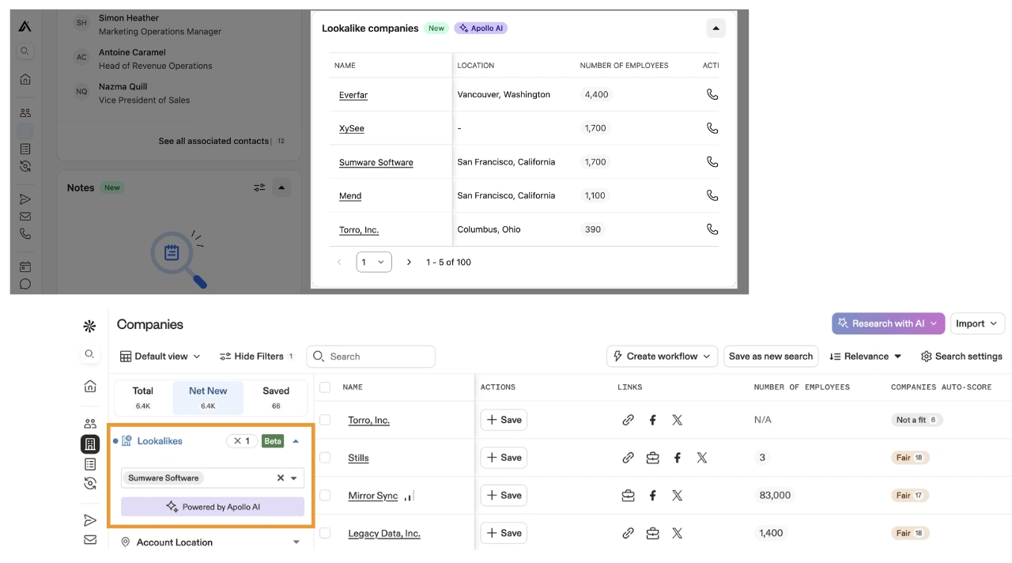Click the phone icon in Everfar row

712,94
